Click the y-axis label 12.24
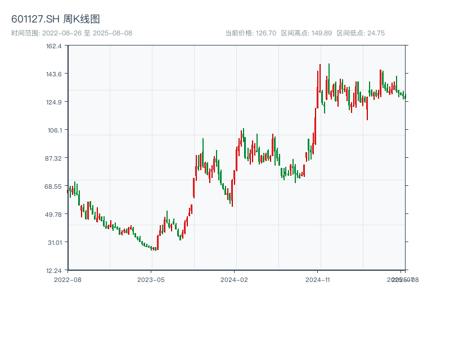450x337 pixels. tap(54, 271)
